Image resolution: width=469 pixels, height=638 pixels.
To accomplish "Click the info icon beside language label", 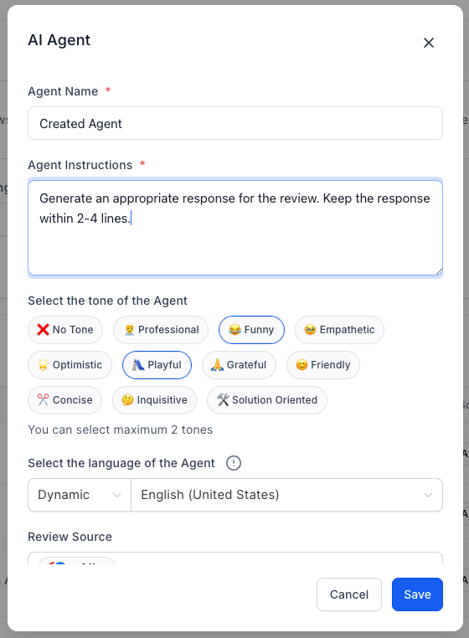I will coord(234,463).
